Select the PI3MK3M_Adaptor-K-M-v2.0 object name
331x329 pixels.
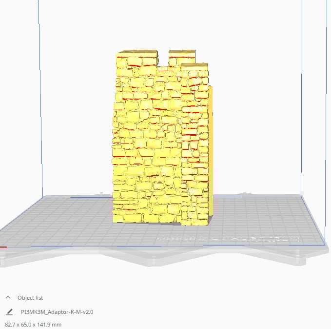point(57,311)
